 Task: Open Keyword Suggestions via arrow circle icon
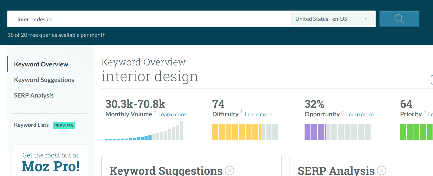pos(230,170)
